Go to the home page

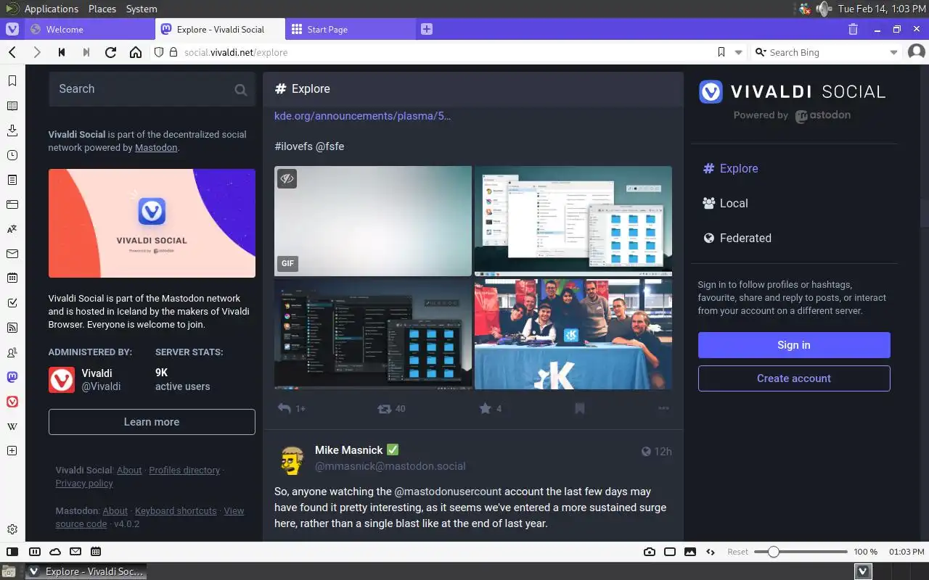(x=135, y=52)
